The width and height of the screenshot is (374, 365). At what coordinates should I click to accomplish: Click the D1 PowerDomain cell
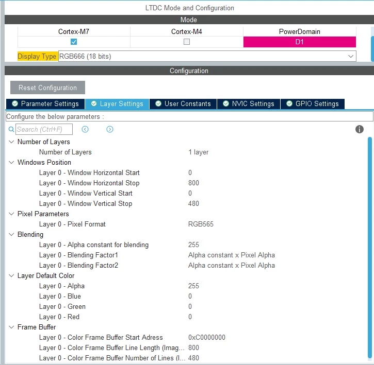coord(300,42)
